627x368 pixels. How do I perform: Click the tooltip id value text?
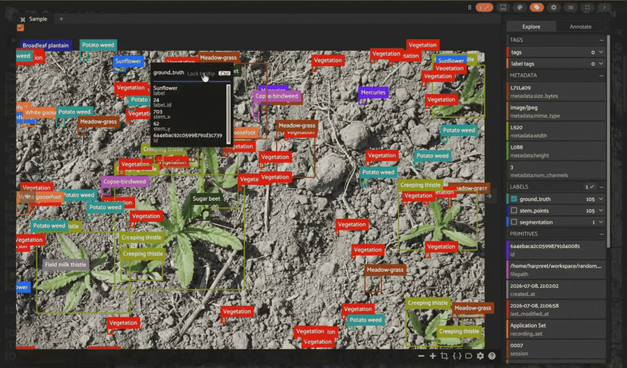(188, 135)
